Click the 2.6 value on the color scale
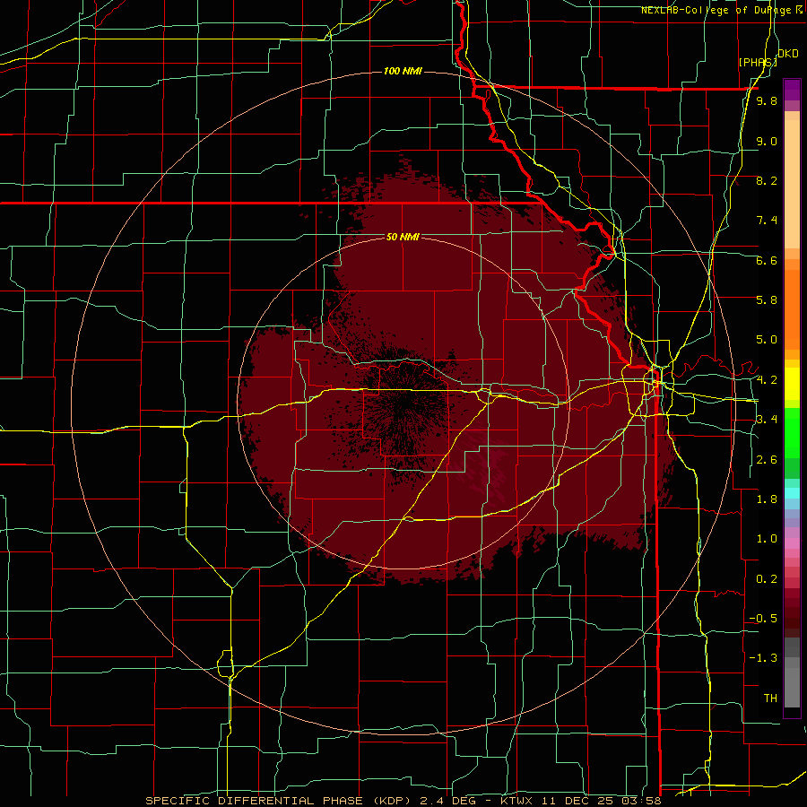Screen dimensions: 807x807 pos(767,460)
